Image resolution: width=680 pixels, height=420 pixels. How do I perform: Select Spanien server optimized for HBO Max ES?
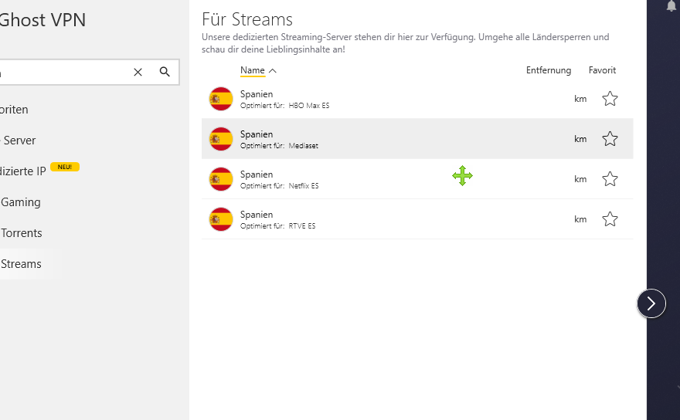(417, 99)
